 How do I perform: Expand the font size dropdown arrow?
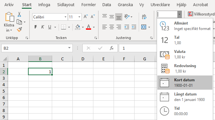[x=79, y=17]
